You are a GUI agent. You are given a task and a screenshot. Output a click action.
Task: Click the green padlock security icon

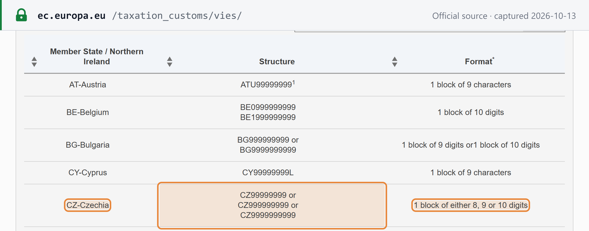(x=21, y=15)
